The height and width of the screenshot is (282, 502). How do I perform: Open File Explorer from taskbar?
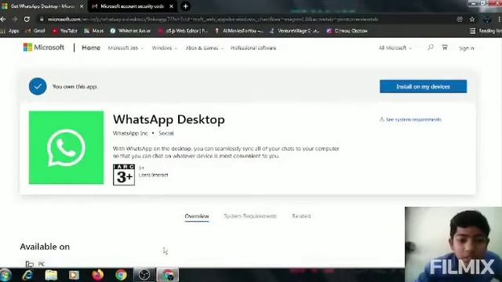[x=51, y=275]
